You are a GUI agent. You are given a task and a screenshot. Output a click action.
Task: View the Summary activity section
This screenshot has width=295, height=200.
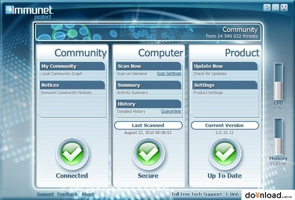coord(149,85)
